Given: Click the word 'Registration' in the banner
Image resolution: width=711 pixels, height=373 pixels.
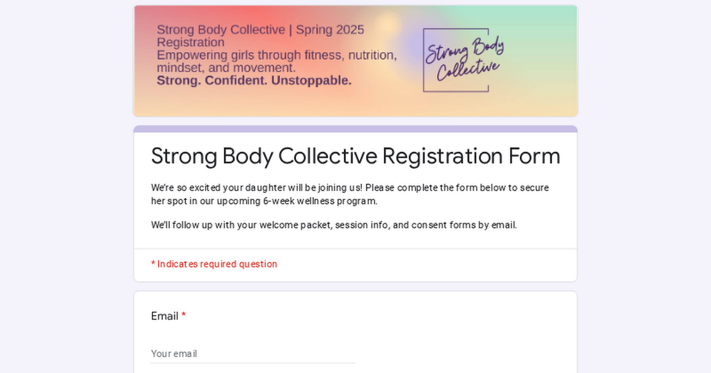Looking at the screenshot, I should coord(190,43).
